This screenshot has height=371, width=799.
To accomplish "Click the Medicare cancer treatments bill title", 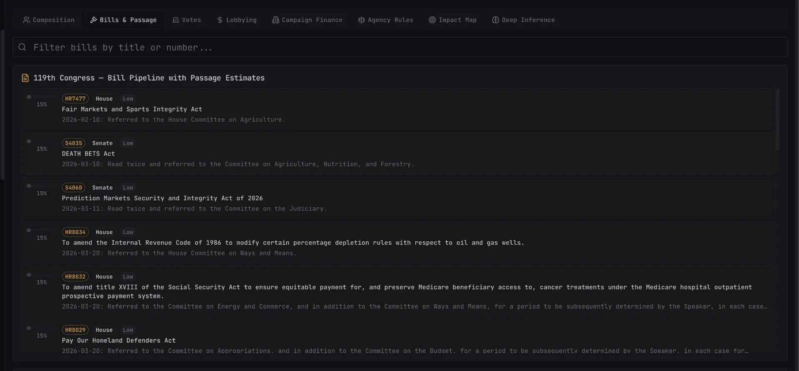I will 407,292.
